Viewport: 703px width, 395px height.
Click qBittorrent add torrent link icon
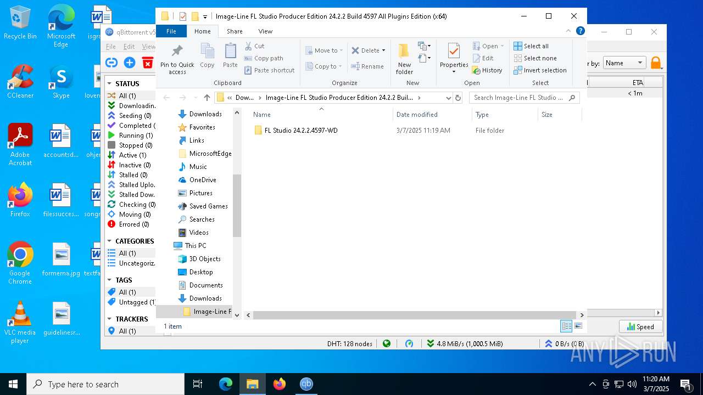point(111,63)
